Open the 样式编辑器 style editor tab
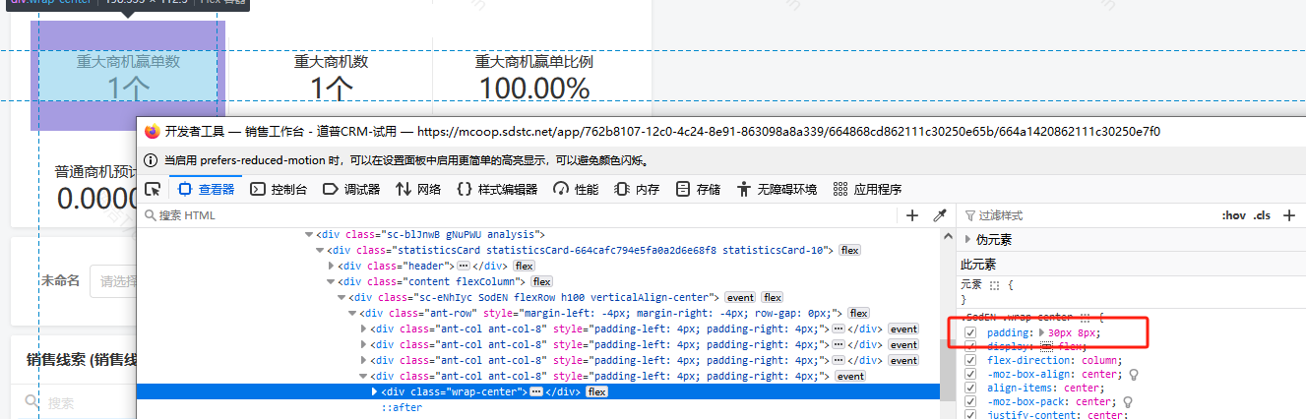Viewport: 1306px width, 419px height. pos(497,189)
